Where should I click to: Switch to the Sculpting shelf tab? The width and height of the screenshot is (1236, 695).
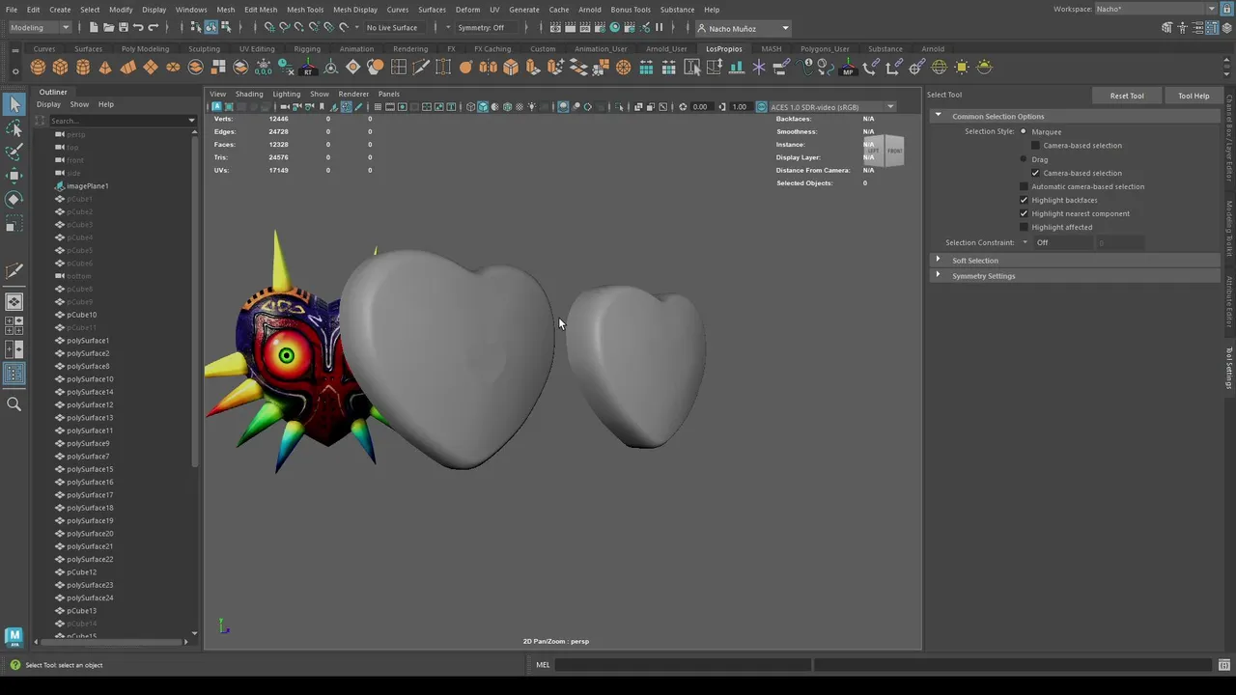(204, 49)
